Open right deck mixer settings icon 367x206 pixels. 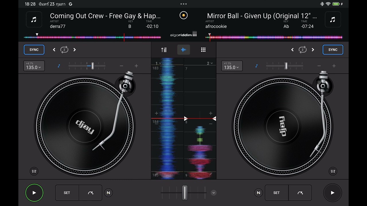tap(333, 171)
